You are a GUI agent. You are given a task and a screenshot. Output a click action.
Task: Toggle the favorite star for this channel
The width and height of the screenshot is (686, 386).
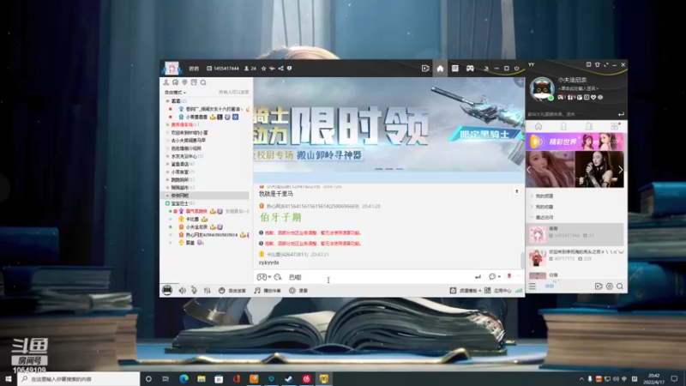263,69
